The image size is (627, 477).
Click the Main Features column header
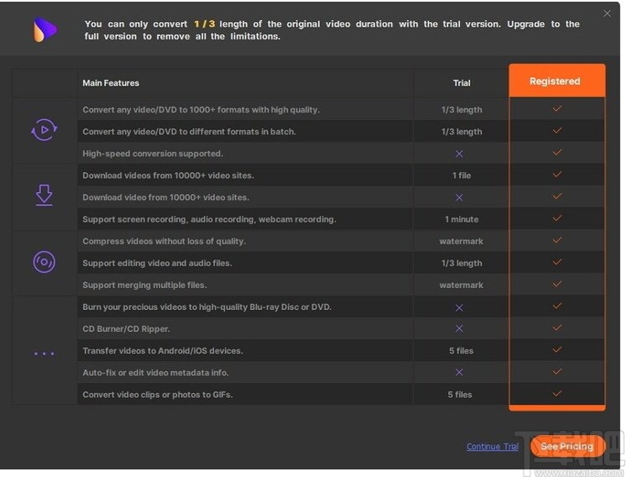coord(111,83)
